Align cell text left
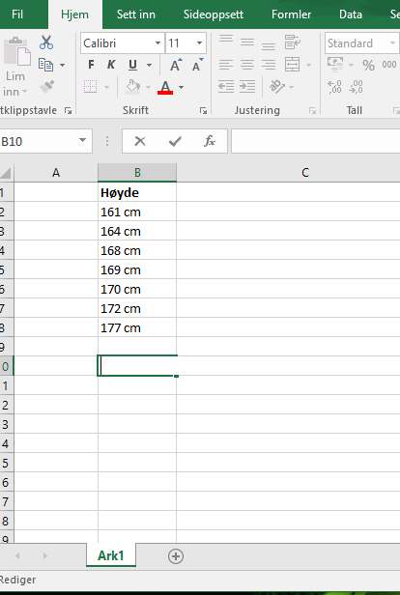Viewport: 400px width, 595px height. [x=226, y=65]
